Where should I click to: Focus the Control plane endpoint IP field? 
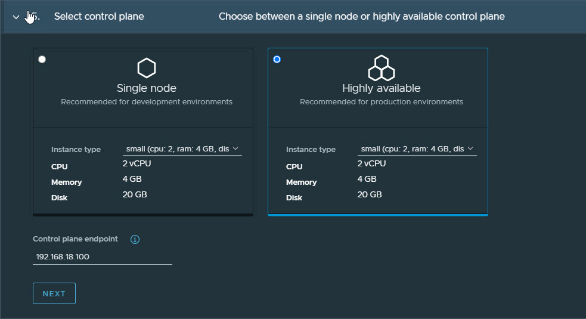tap(102, 257)
